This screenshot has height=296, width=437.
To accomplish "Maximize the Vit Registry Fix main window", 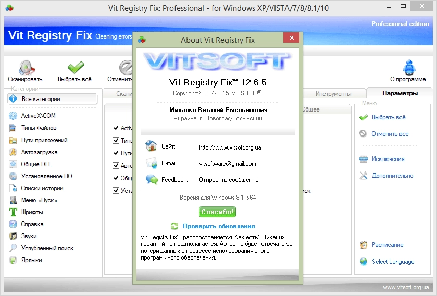I will click(403, 6).
